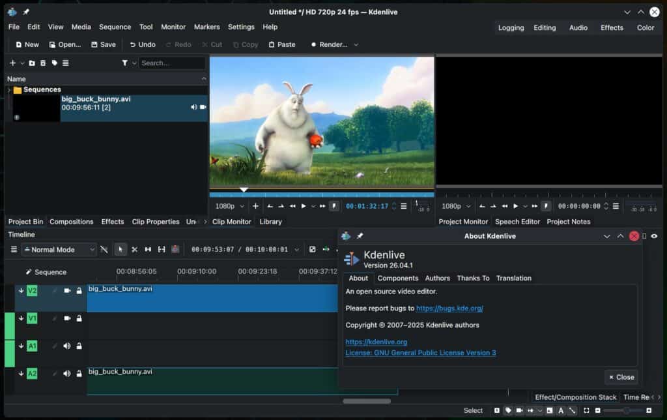This screenshot has height=420, width=667.
Task: Rewind in the Clip Monitor
Action: (x=292, y=206)
